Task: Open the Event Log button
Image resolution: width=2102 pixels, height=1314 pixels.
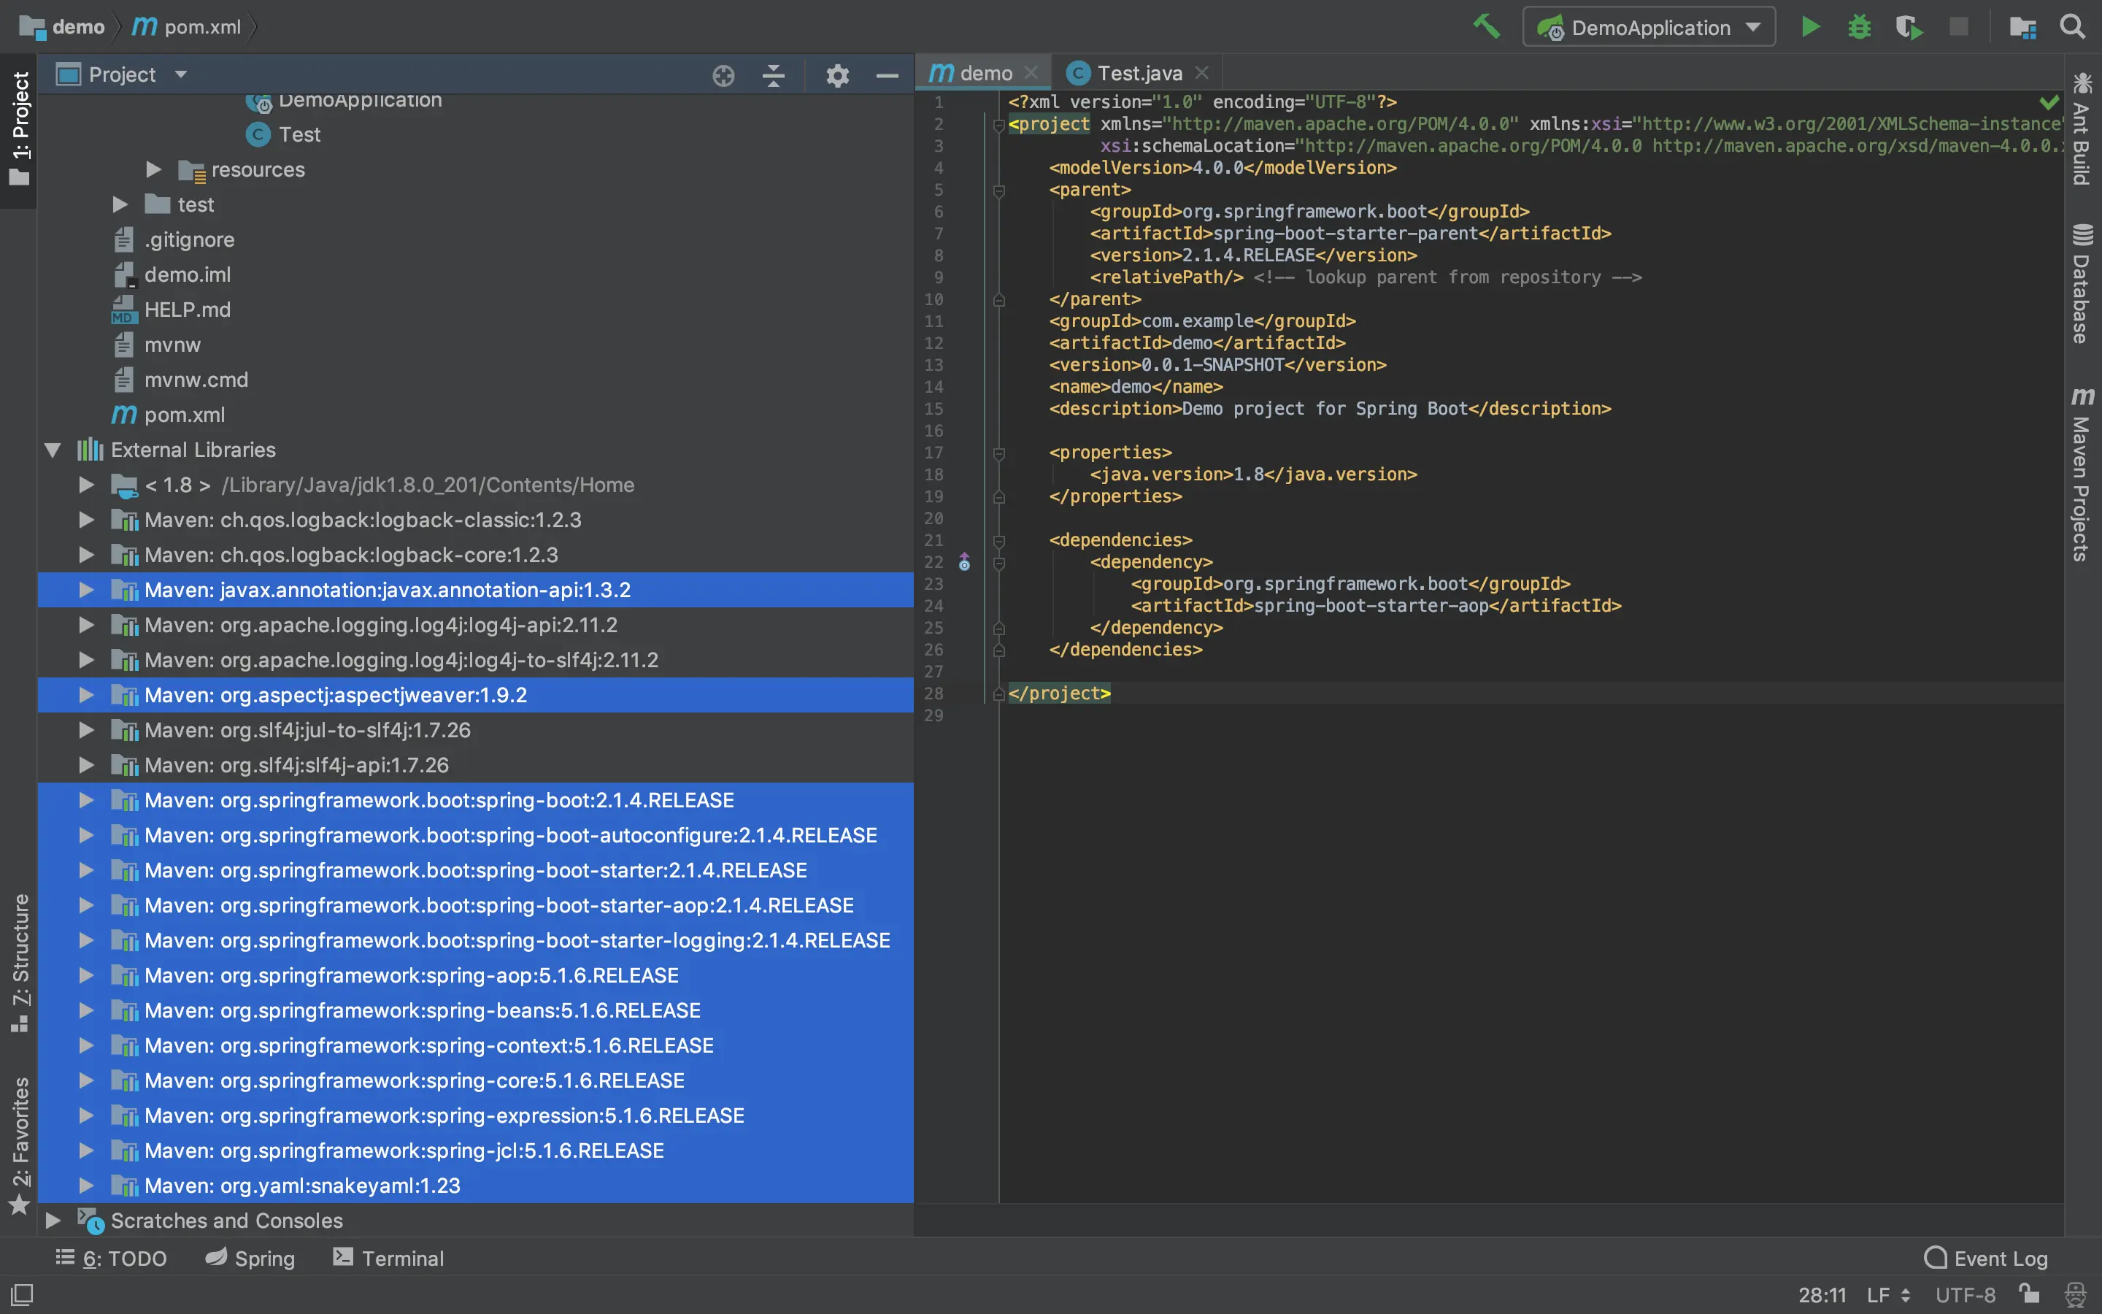Action: [x=1987, y=1259]
